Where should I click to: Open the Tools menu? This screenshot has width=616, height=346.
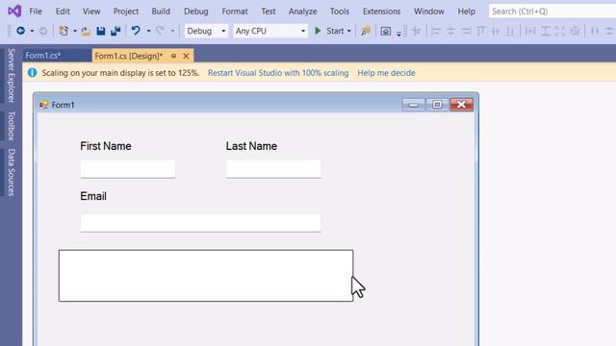340,12
